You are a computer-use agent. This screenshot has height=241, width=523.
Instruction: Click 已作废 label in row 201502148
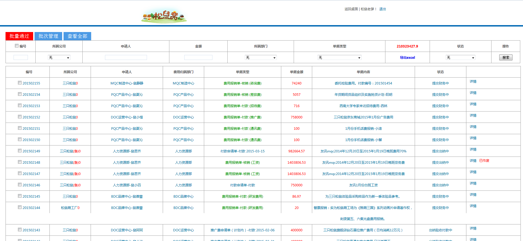click(484, 161)
